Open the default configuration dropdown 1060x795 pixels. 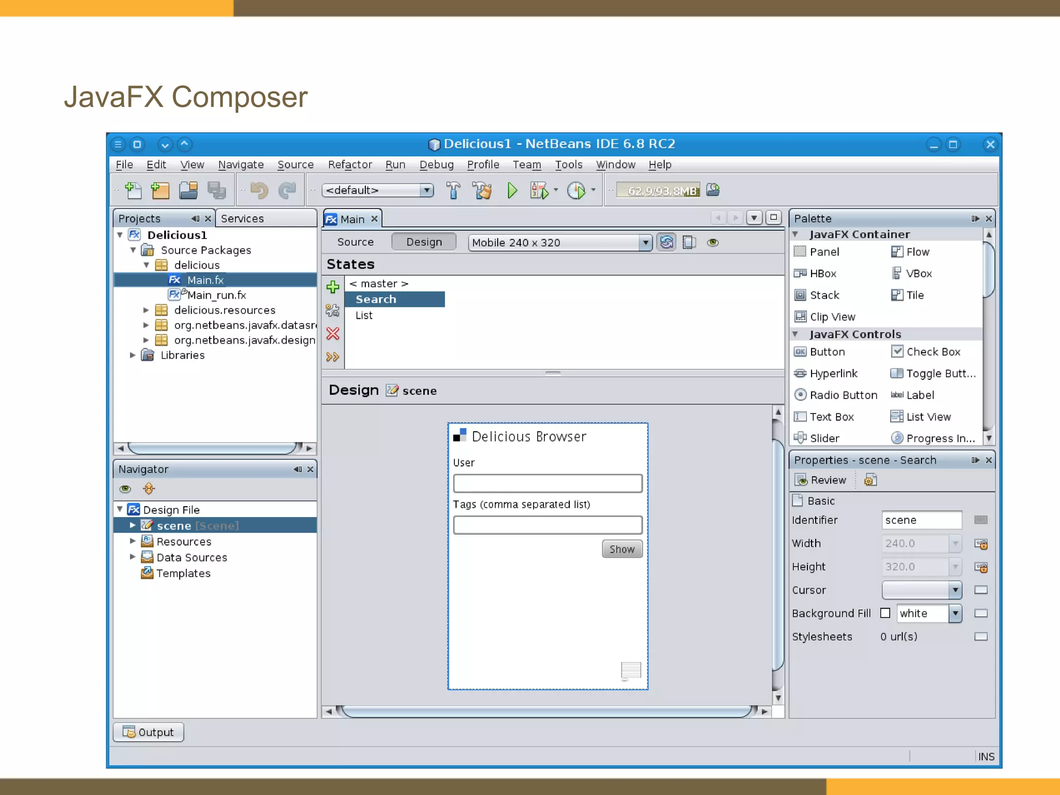tap(427, 190)
